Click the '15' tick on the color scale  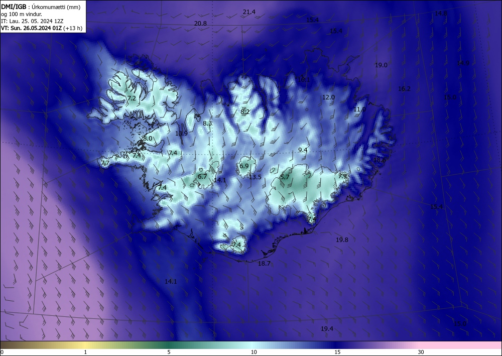(337, 352)
